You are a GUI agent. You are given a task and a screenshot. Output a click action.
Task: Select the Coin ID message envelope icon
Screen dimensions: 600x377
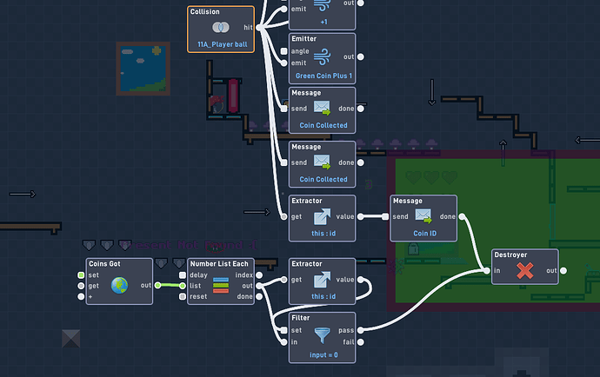[x=423, y=216]
